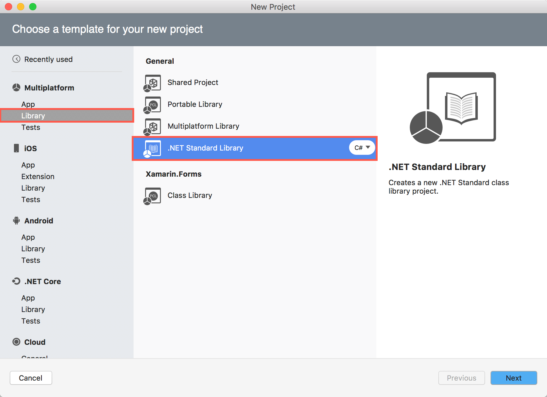This screenshot has width=547, height=397.
Task: Close the New Project window
Action: pyautogui.click(x=8, y=7)
